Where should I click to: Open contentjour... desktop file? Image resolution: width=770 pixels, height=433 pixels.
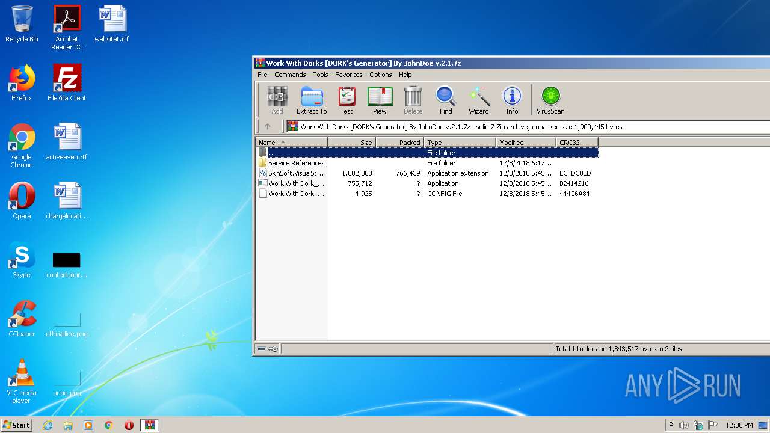click(67, 264)
